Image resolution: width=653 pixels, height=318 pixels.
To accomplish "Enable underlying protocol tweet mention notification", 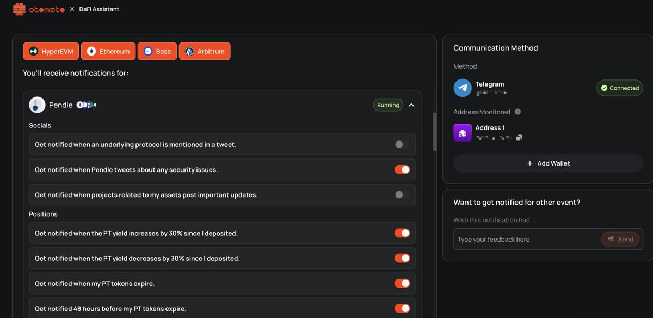I will click(402, 144).
